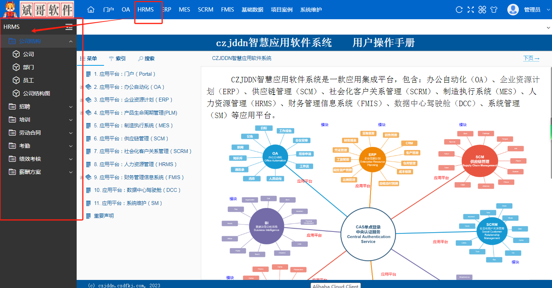Refresh the page with the reload icon
The width and height of the screenshot is (552, 288).
click(x=459, y=10)
